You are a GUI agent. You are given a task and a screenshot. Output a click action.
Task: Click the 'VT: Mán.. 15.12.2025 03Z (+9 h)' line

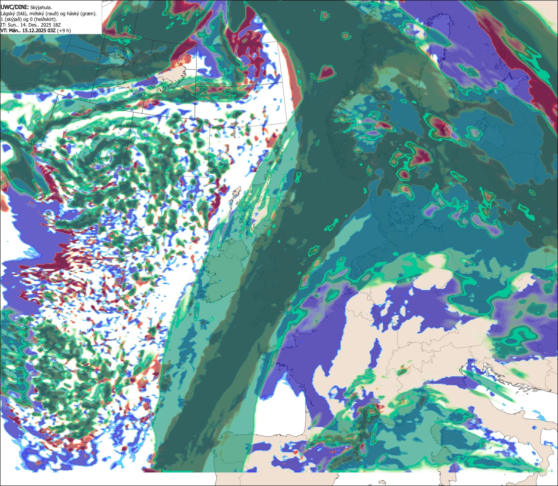coord(36,31)
